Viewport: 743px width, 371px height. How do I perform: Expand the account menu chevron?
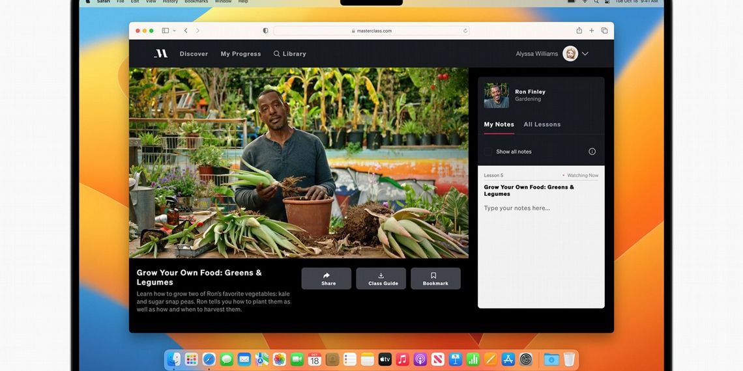[x=585, y=53]
